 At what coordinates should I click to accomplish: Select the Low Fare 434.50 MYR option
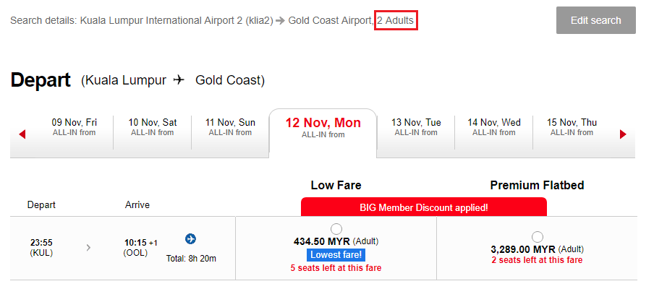tap(336, 229)
